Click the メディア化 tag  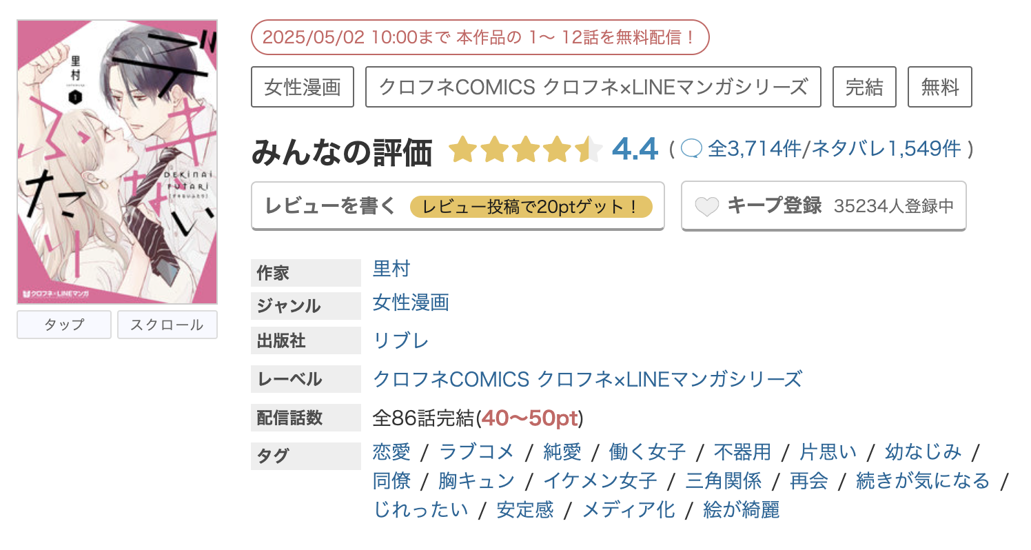pyautogui.click(x=628, y=510)
